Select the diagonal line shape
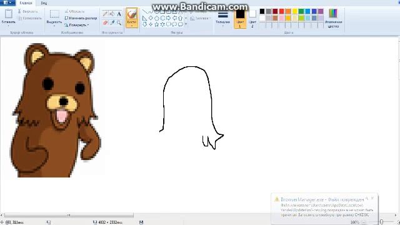Screen dimensions: 400x225 coord(144,12)
